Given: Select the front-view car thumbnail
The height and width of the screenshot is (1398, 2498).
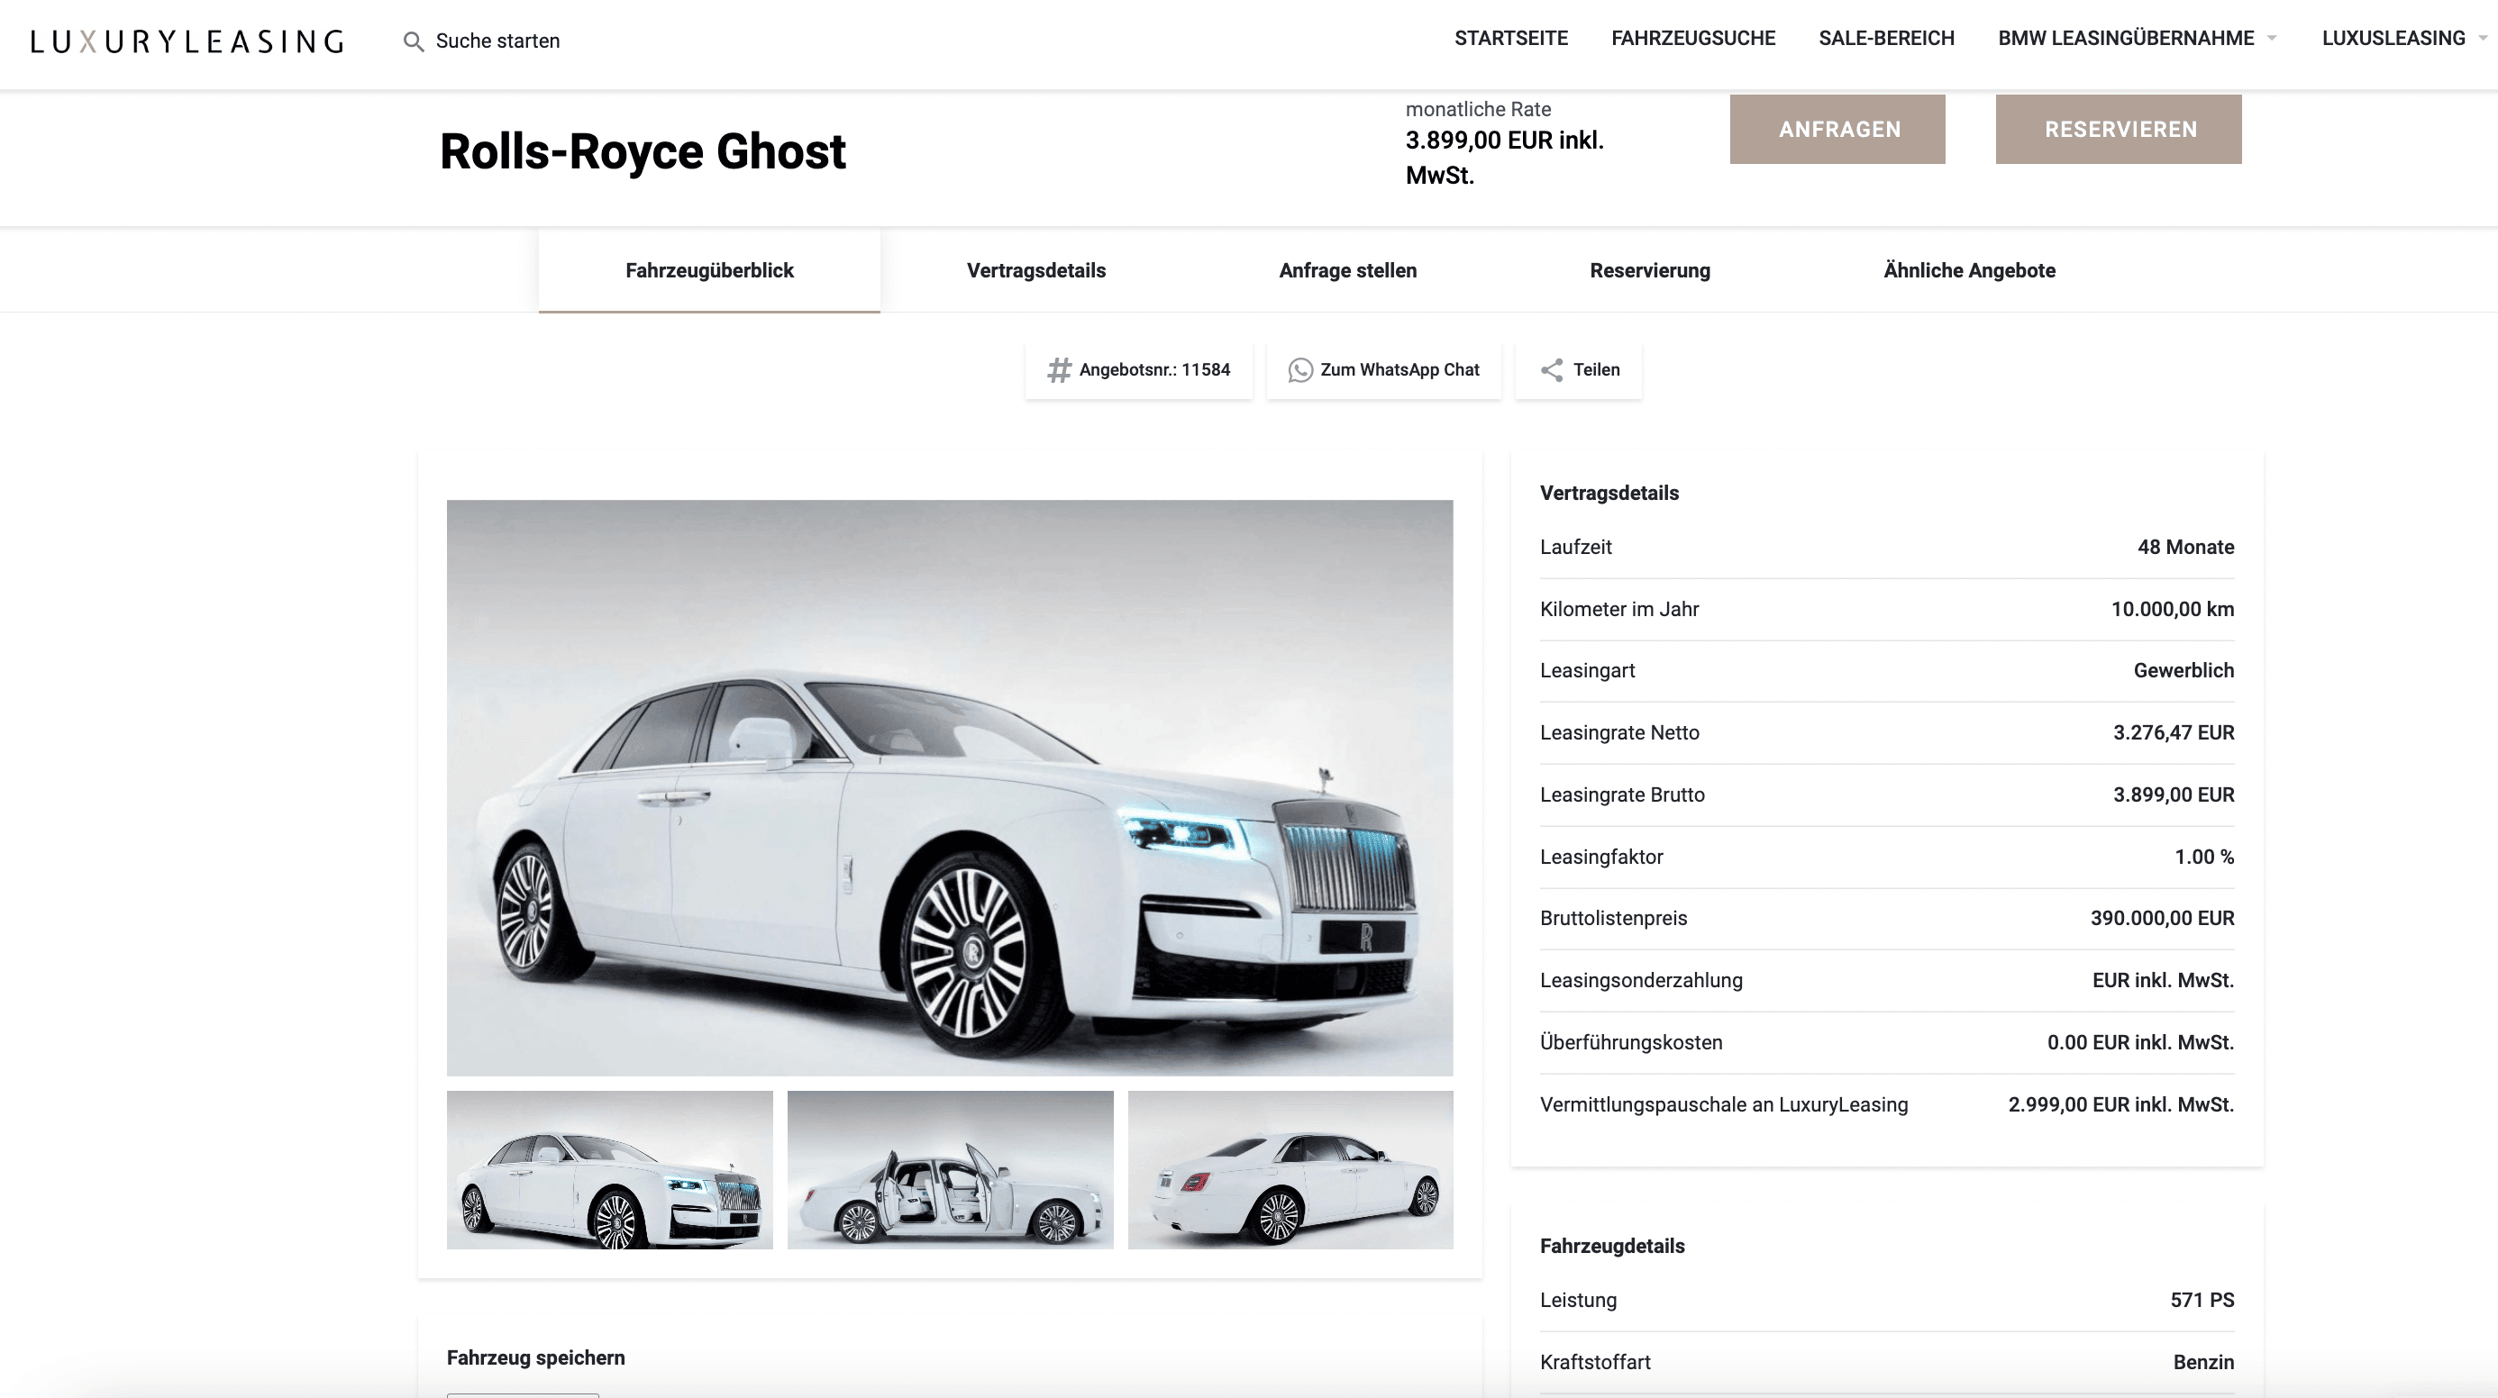Looking at the screenshot, I should [x=610, y=1169].
